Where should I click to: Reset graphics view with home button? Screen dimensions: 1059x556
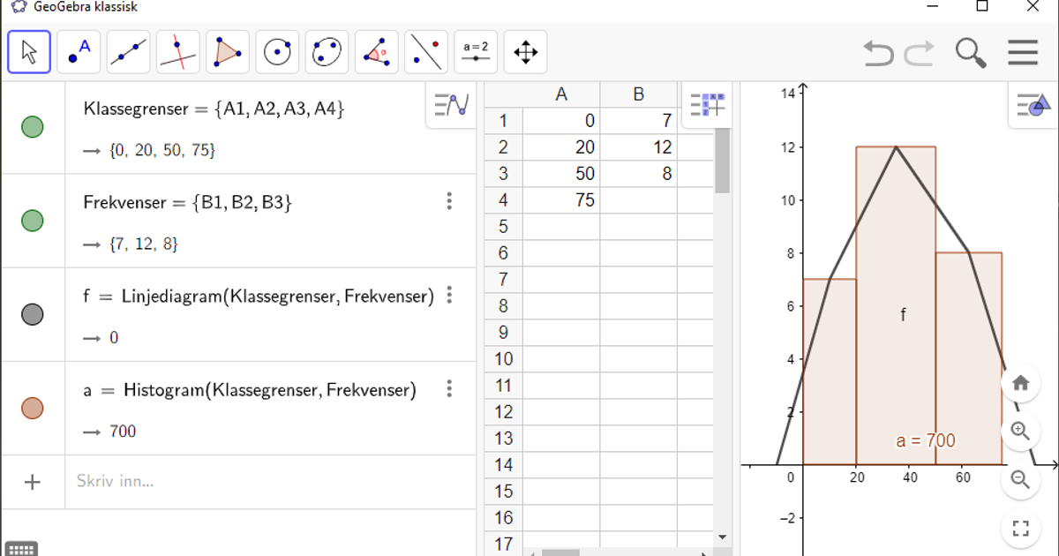(x=1021, y=383)
